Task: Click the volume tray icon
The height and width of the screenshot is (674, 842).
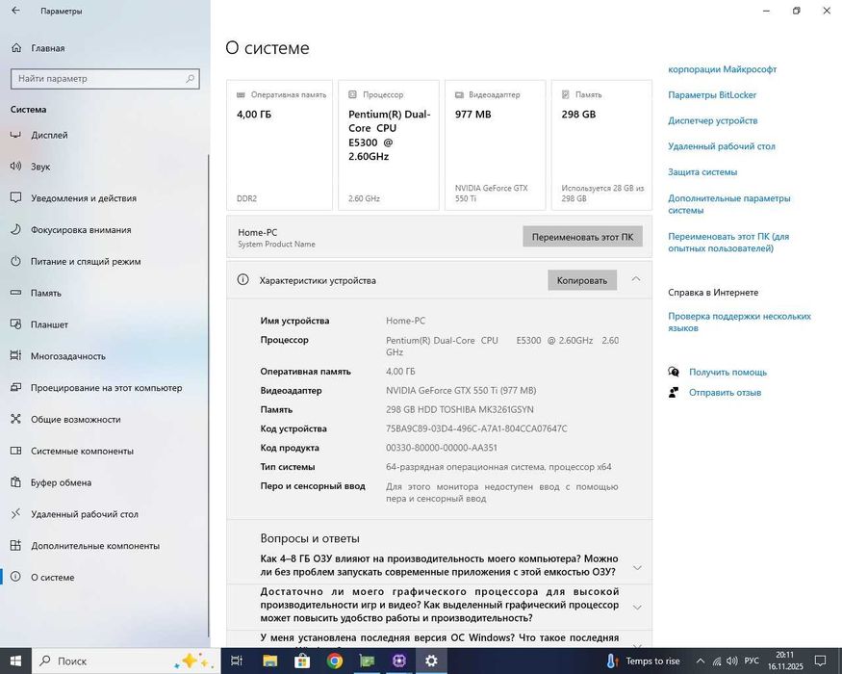Action: [x=732, y=661]
